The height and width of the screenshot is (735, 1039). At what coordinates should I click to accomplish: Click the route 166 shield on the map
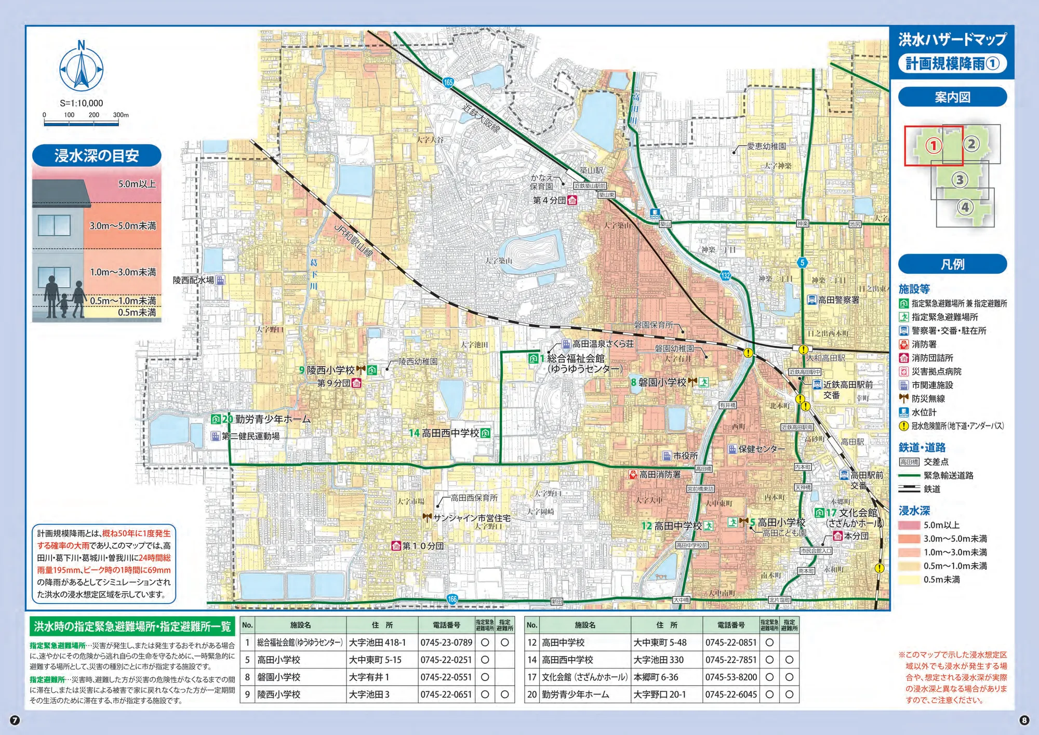(452, 599)
